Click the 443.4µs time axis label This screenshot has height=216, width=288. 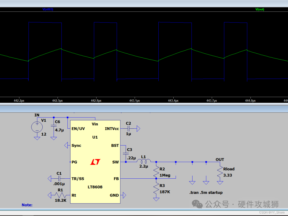coord(173,101)
